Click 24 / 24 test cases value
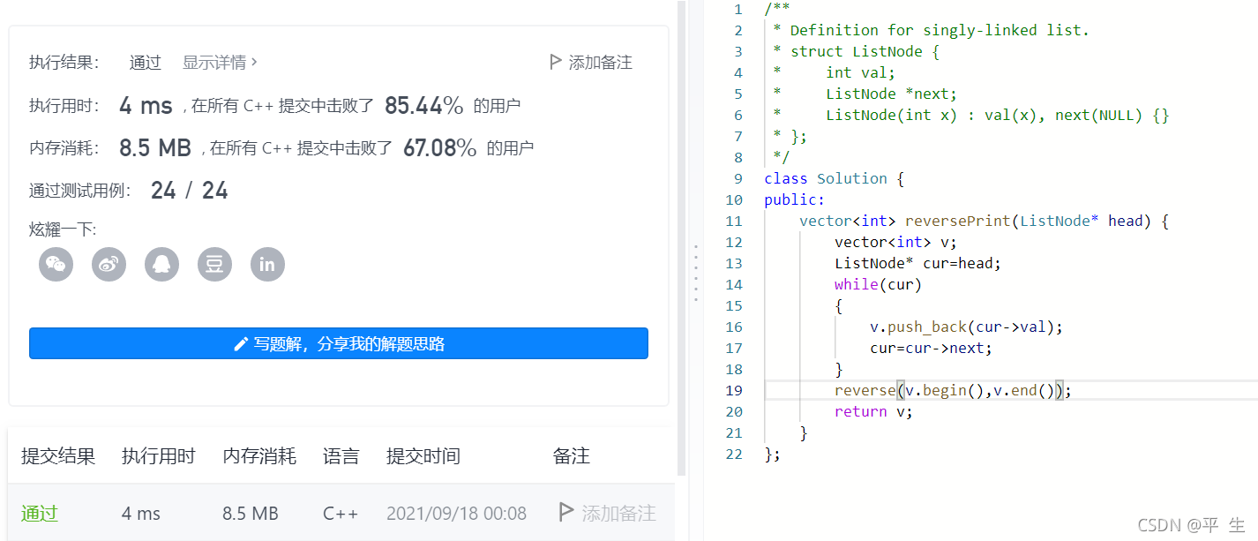Viewport: 1258px width, 541px height. click(190, 190)
